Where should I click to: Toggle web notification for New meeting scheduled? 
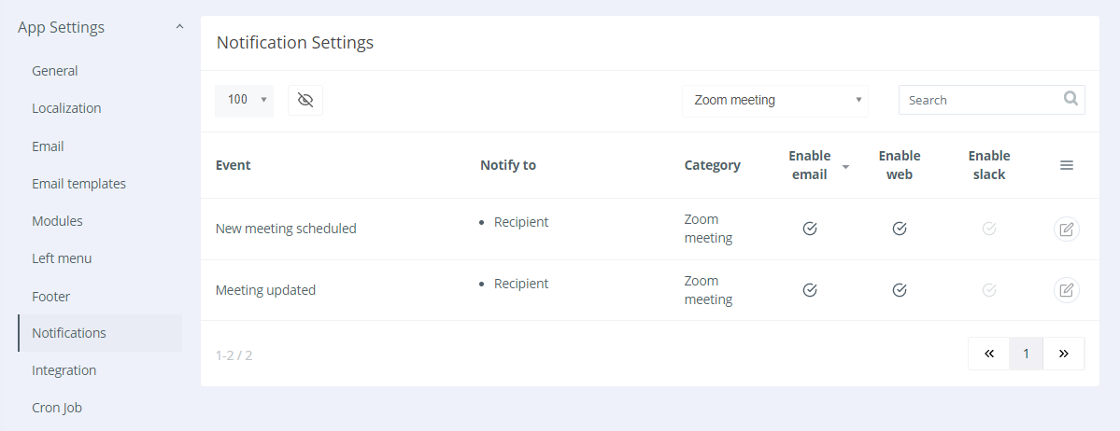click(x=900, y=229)
